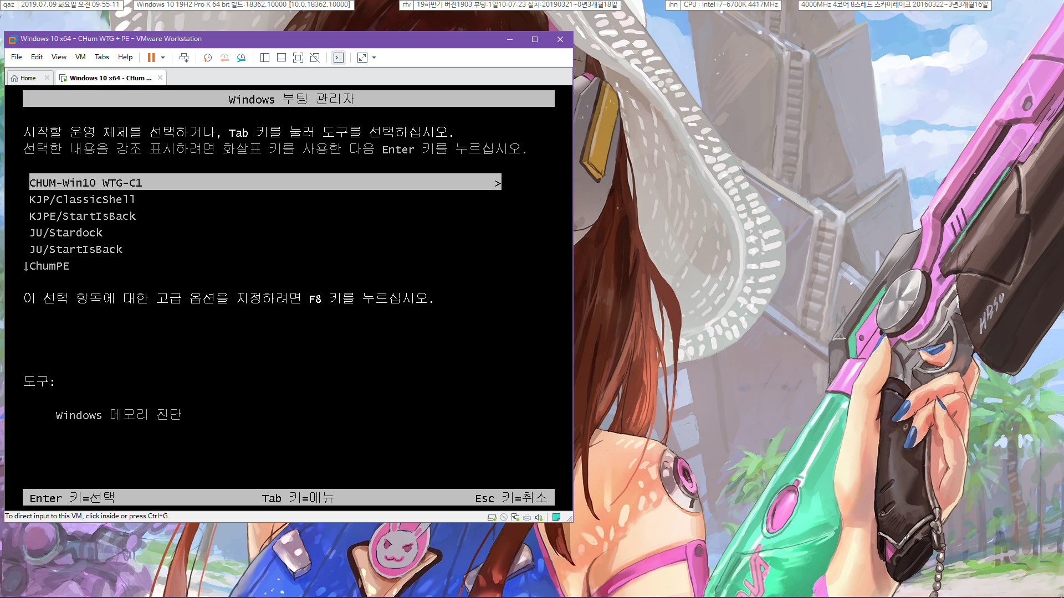Select the ChumPE boot entry
The width and height of the screenshot is (1064, 598).
point(49,266)
